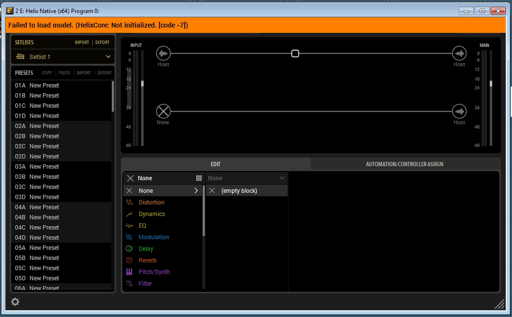Select the None input block on path 2

(163, 111)
